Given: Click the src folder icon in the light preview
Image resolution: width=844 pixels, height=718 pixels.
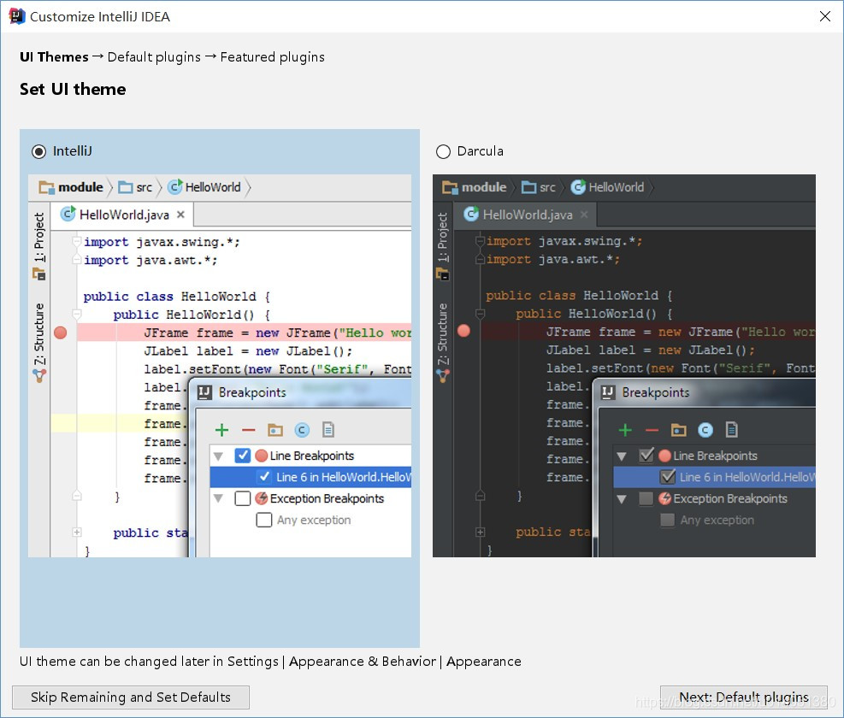Looking at the screenshot, I should (126, 187).
